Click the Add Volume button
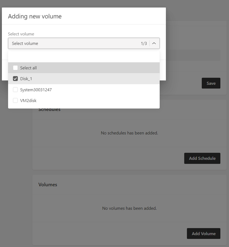229x247 pixels. coord(203,234)
